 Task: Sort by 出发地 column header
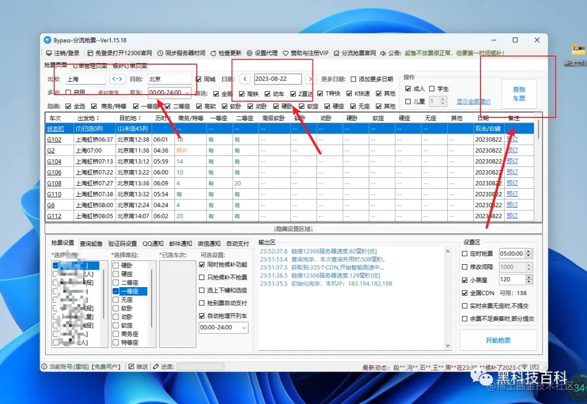(x=89, y=118)
